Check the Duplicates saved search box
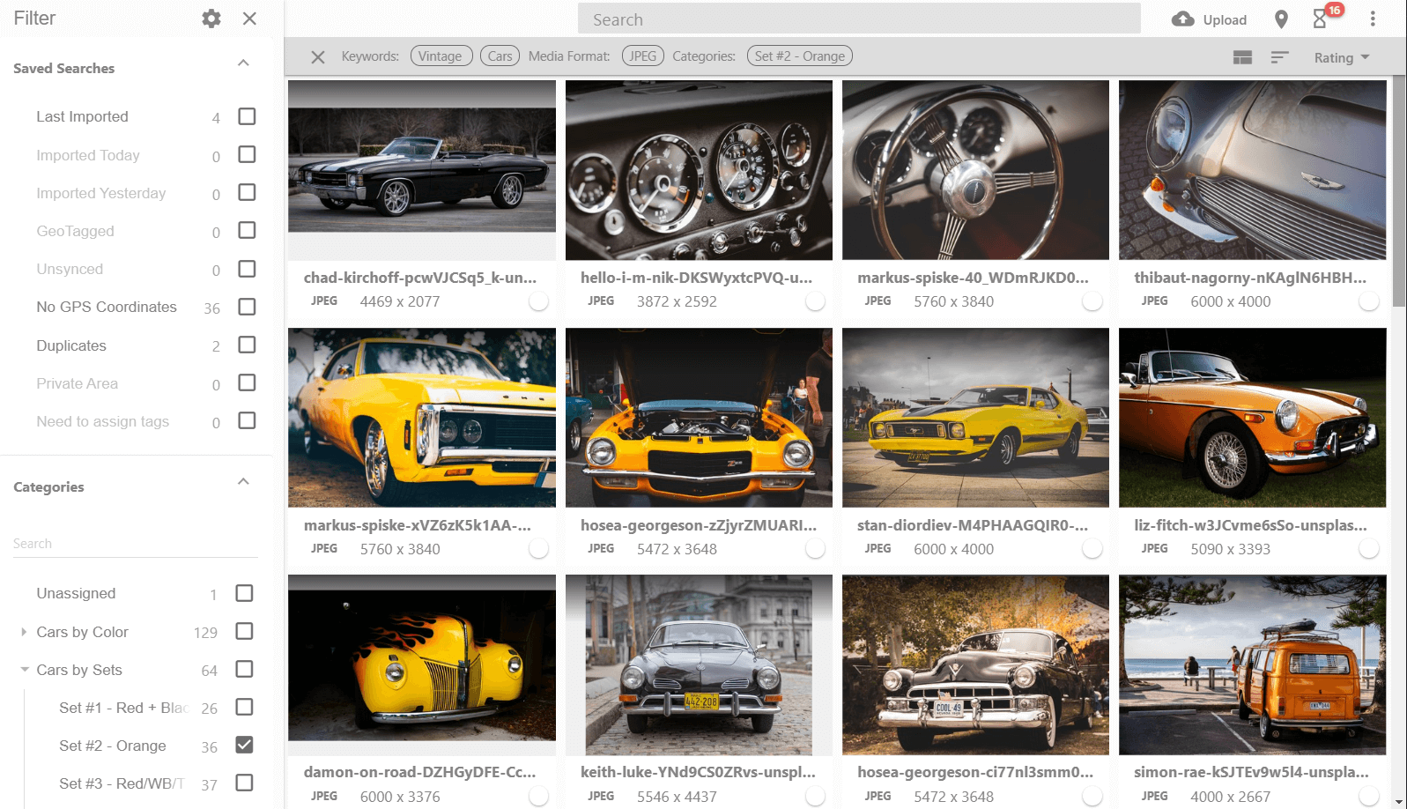The image size is (1407, 809). click(x=247, y=345)
